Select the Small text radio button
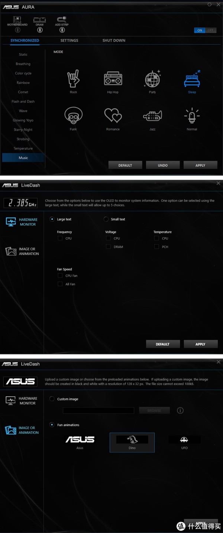 point(106,219)
